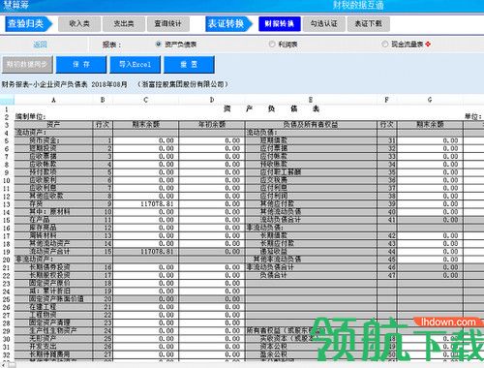The width and height of the screenshot is (484, 368).
Task: Click the 非流动资产: label cell
Action: (53, 260)
